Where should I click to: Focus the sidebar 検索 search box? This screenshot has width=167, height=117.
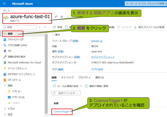20,27
